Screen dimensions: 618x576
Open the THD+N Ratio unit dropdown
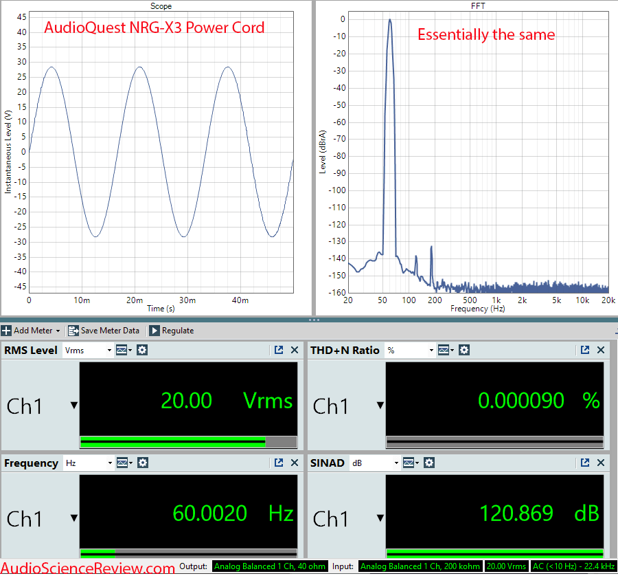click(x=411, y=351)
